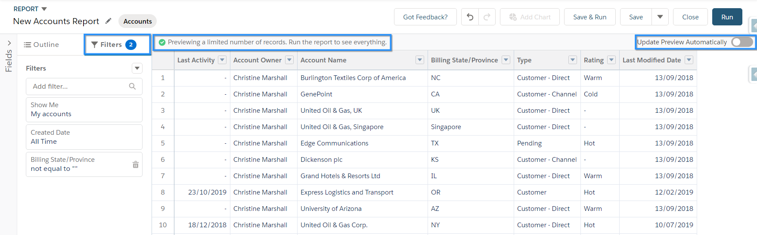Open the Show Me My accounts filter

pyautogui.click(x=84, y=110)
